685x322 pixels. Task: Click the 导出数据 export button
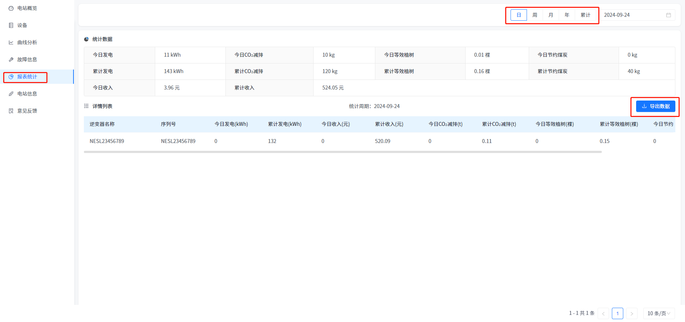[655, 106]
